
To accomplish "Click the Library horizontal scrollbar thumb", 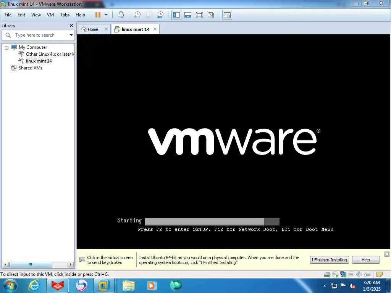I will pos(31,264).
